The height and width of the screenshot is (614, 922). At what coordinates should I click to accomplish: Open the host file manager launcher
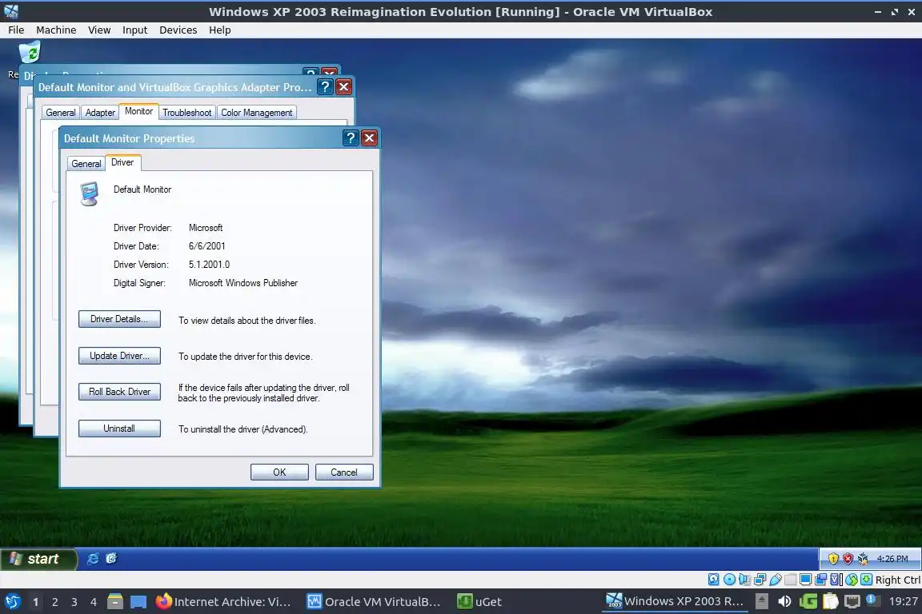[115, 601]
